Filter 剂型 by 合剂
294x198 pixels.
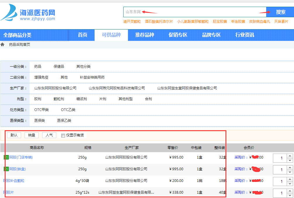pyautogui.click(x=148, y=99)
